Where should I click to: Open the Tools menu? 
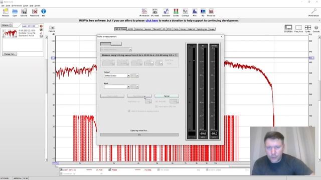click(8, 5)
